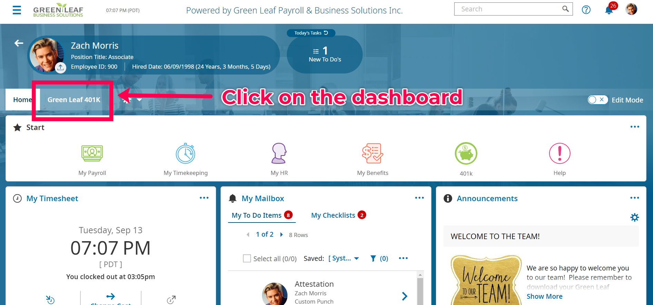The image size is (653, 305).
Task: Open the My Benefits icon
Action: [x=373, y=153]
